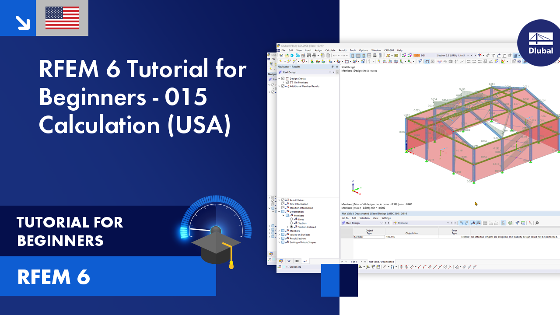Open the Steel Design dropdown in the Navigator
The height and width of the screenshot is (315, 560).
330,72
